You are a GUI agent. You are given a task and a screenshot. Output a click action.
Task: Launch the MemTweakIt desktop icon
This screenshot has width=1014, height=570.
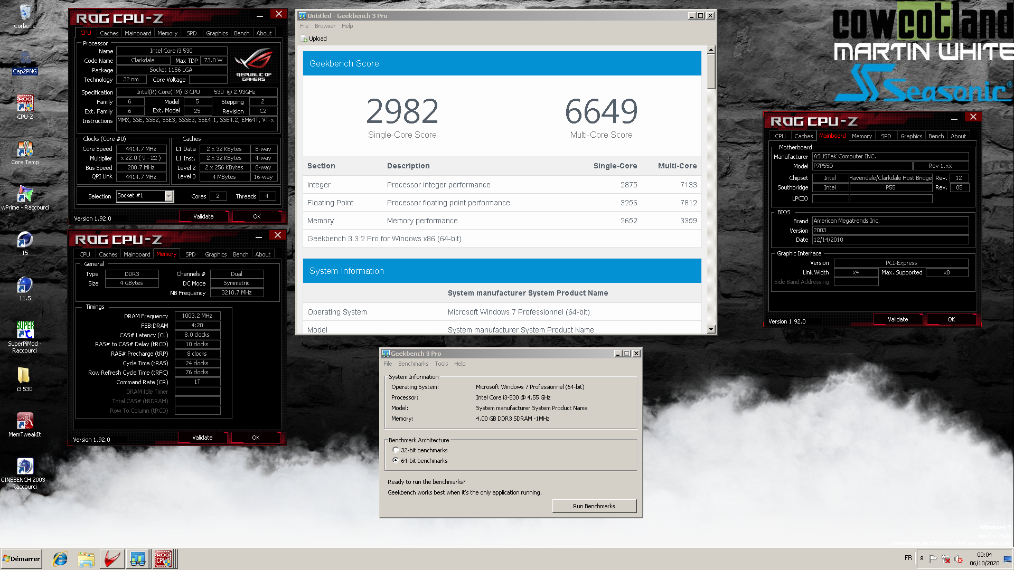tap(25, 425)
